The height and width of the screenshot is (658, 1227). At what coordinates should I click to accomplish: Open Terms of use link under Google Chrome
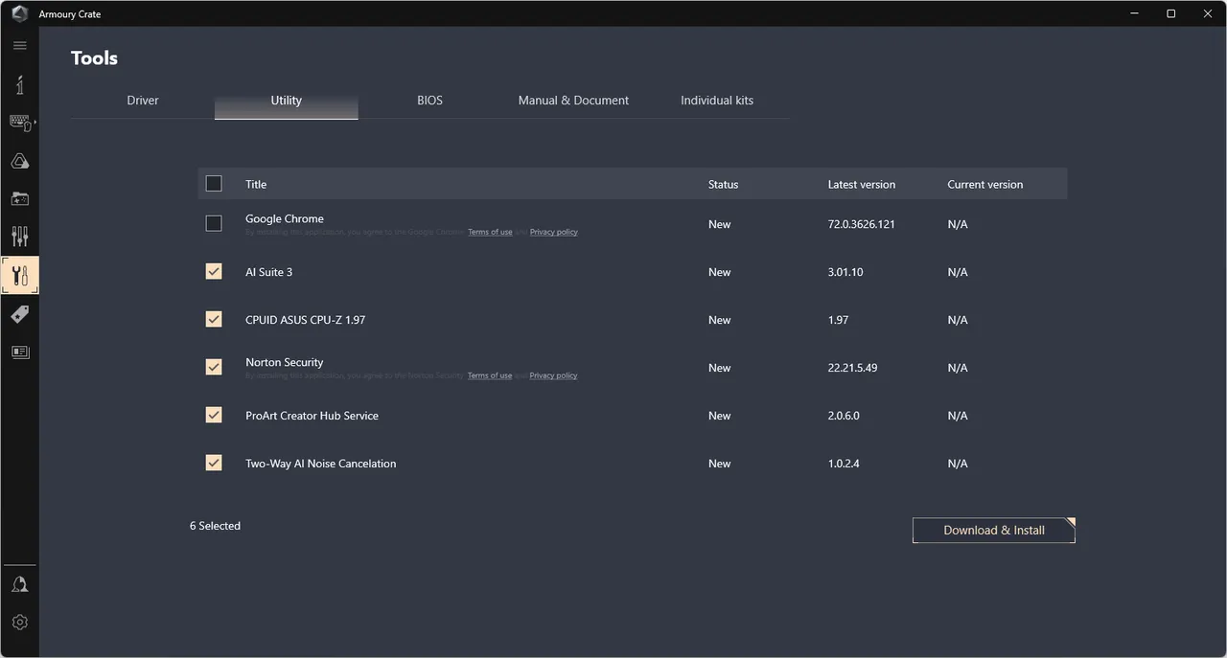click(490, 232)
